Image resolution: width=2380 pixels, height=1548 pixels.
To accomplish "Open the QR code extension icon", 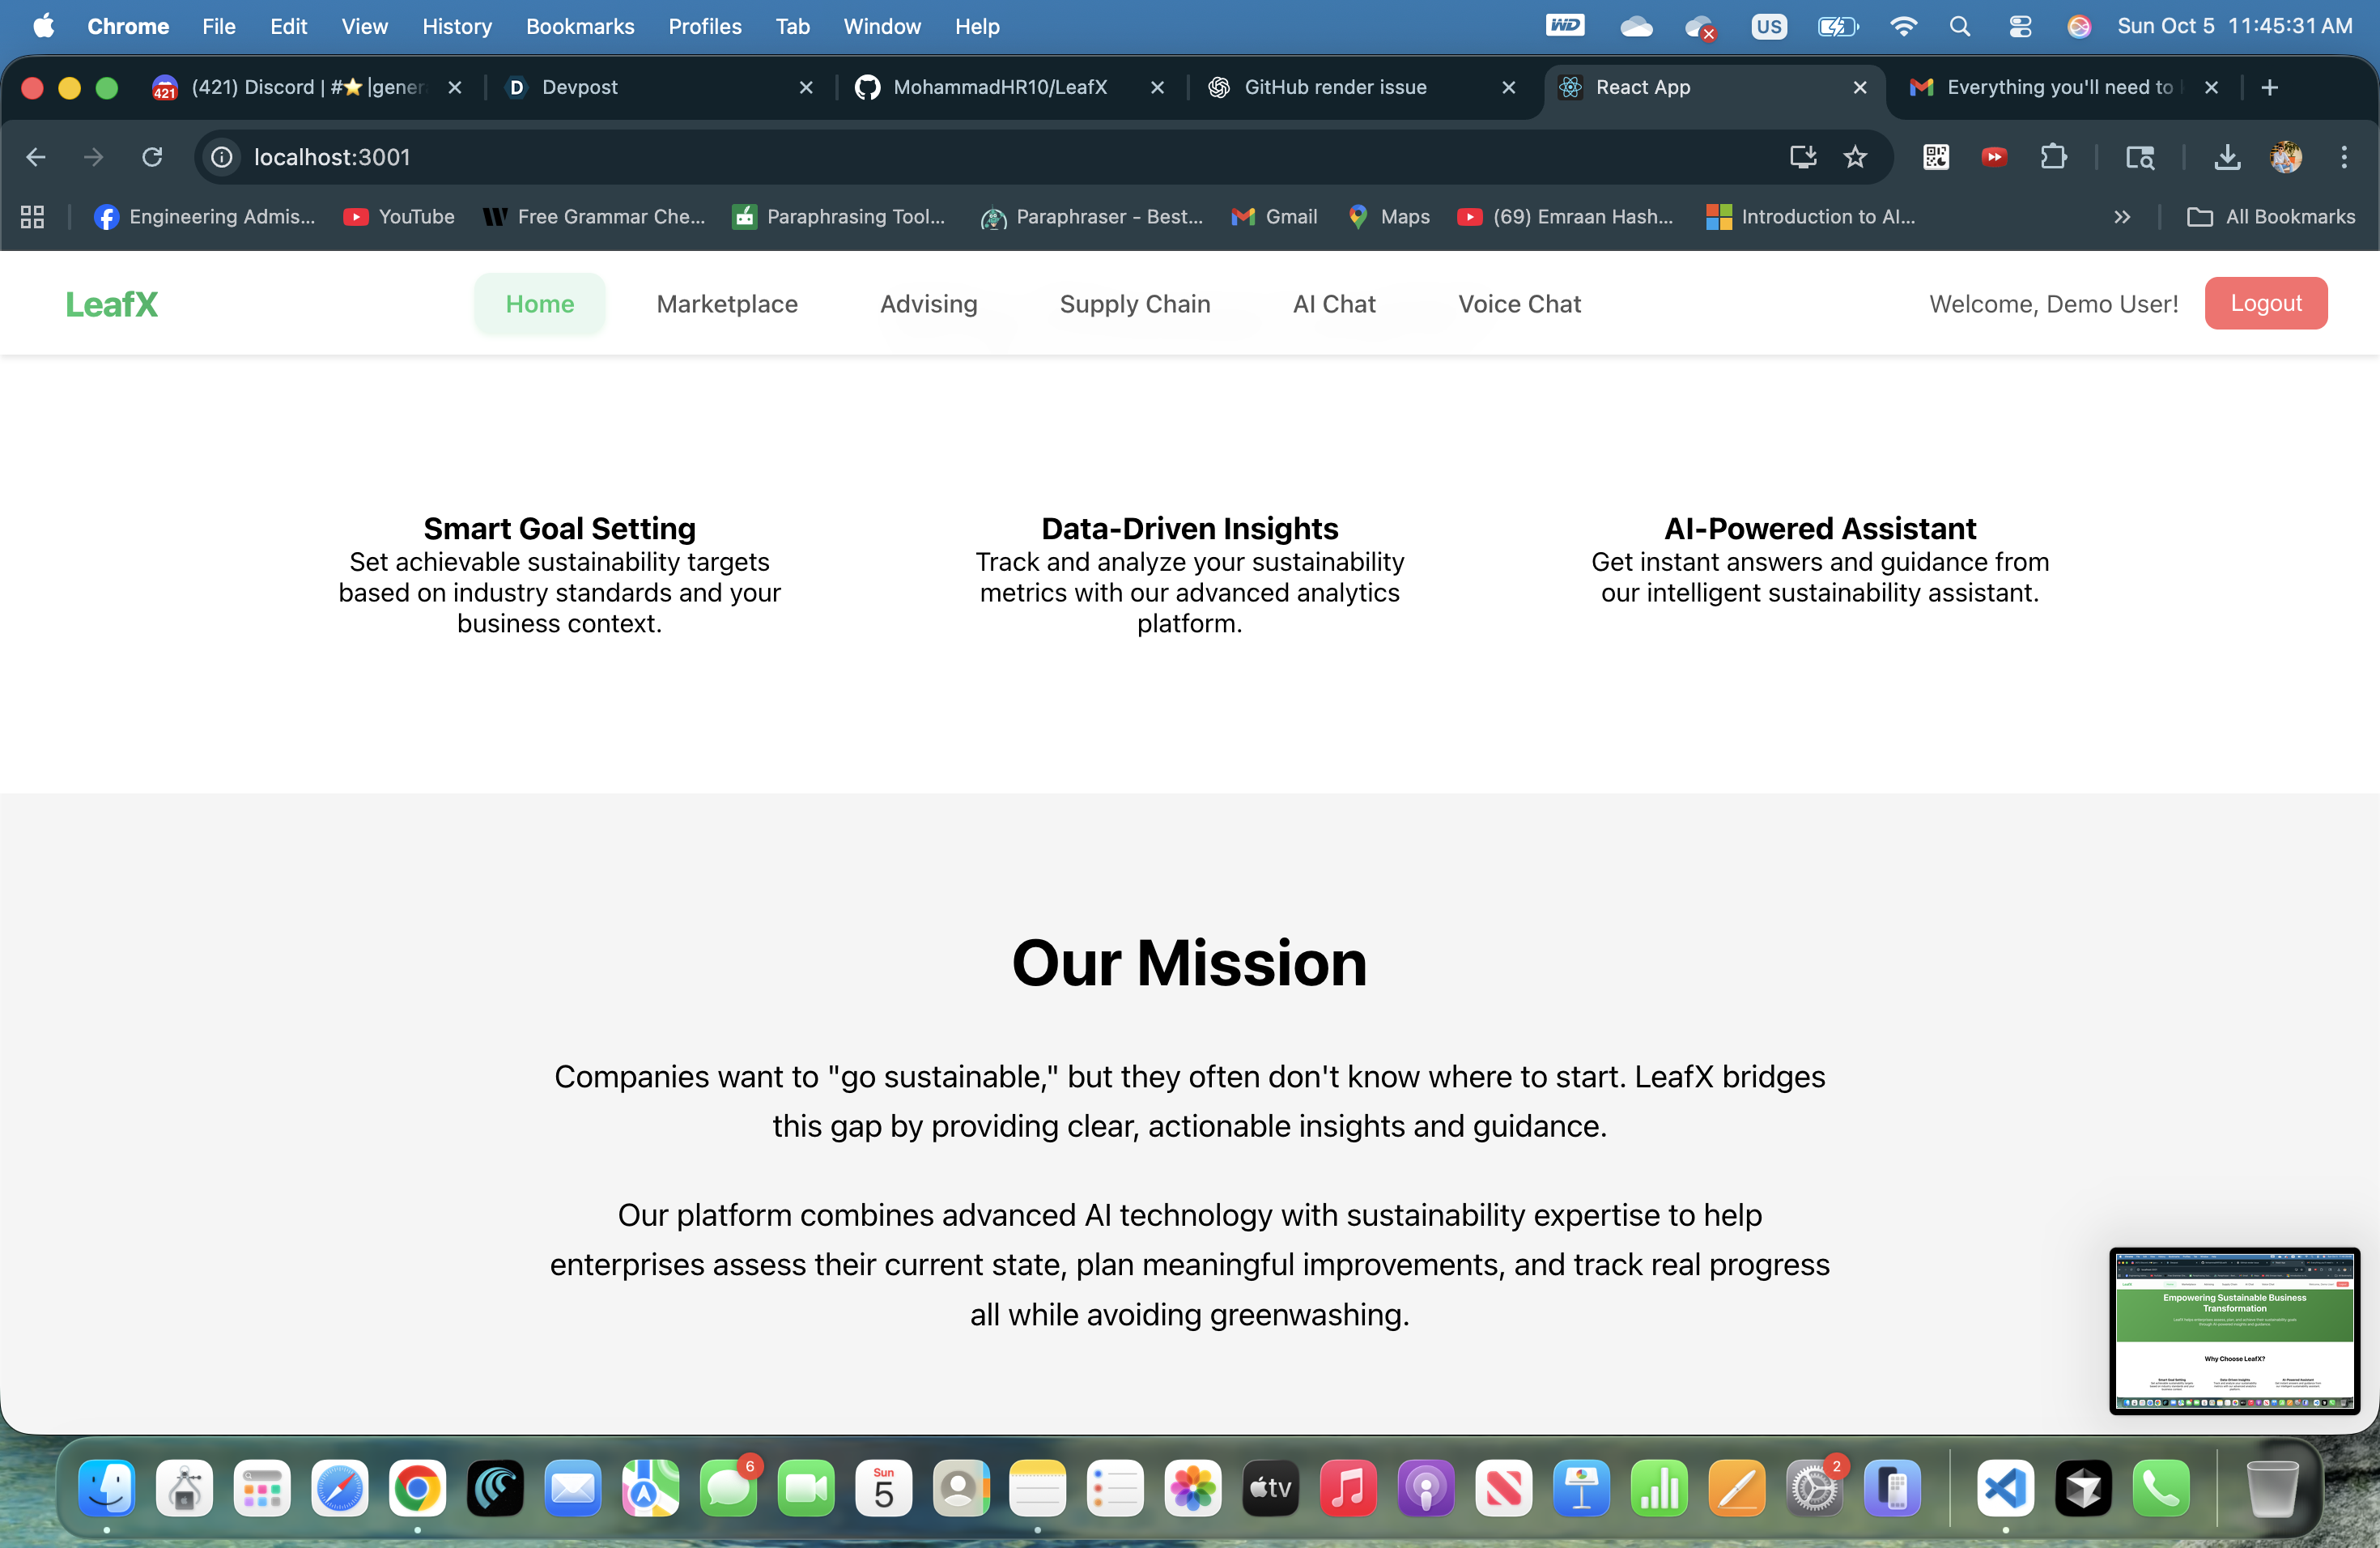I will point(1935,157).
